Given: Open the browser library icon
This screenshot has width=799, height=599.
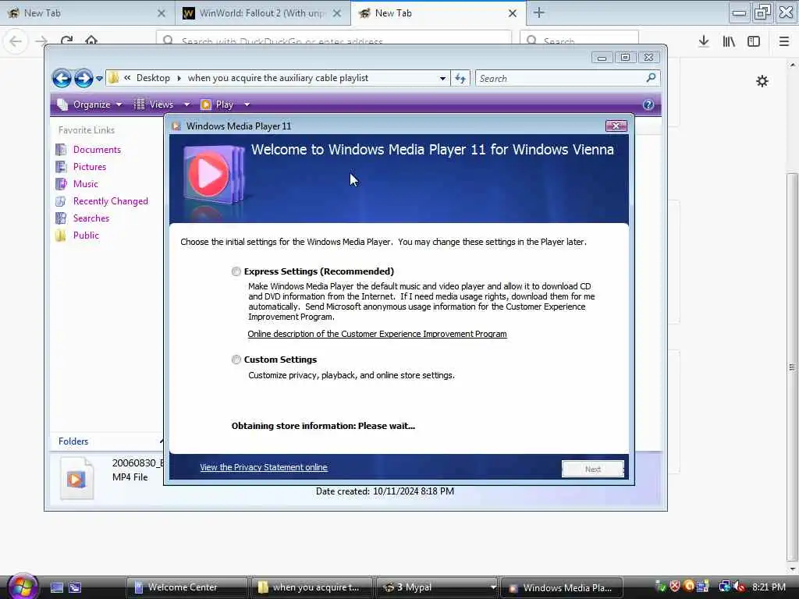Looking at the screenshot, I should click(729, 41).
